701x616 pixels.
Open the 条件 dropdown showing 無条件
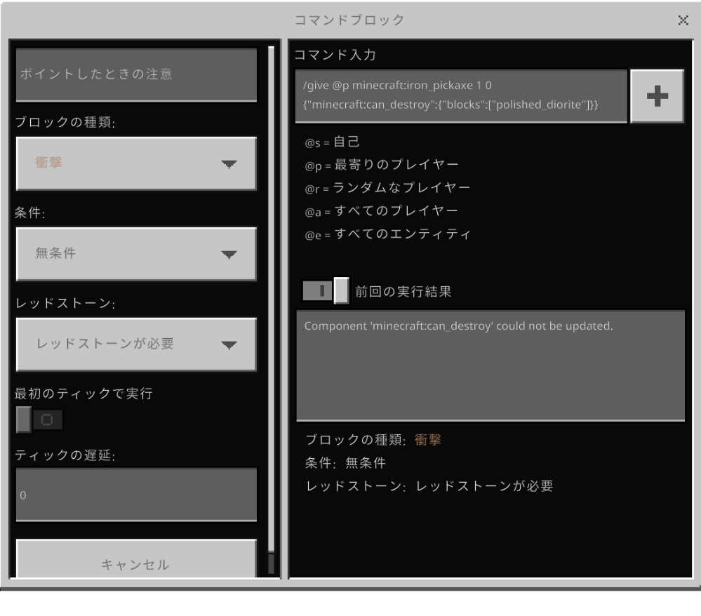click(x=136, y=254)
